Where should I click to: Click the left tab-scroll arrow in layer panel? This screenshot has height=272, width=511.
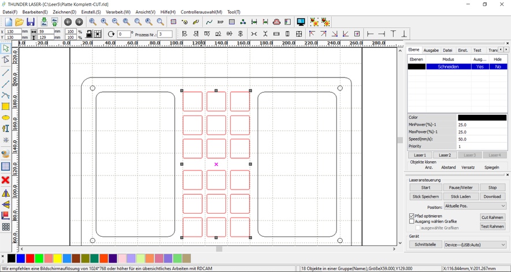click(501, 50)
